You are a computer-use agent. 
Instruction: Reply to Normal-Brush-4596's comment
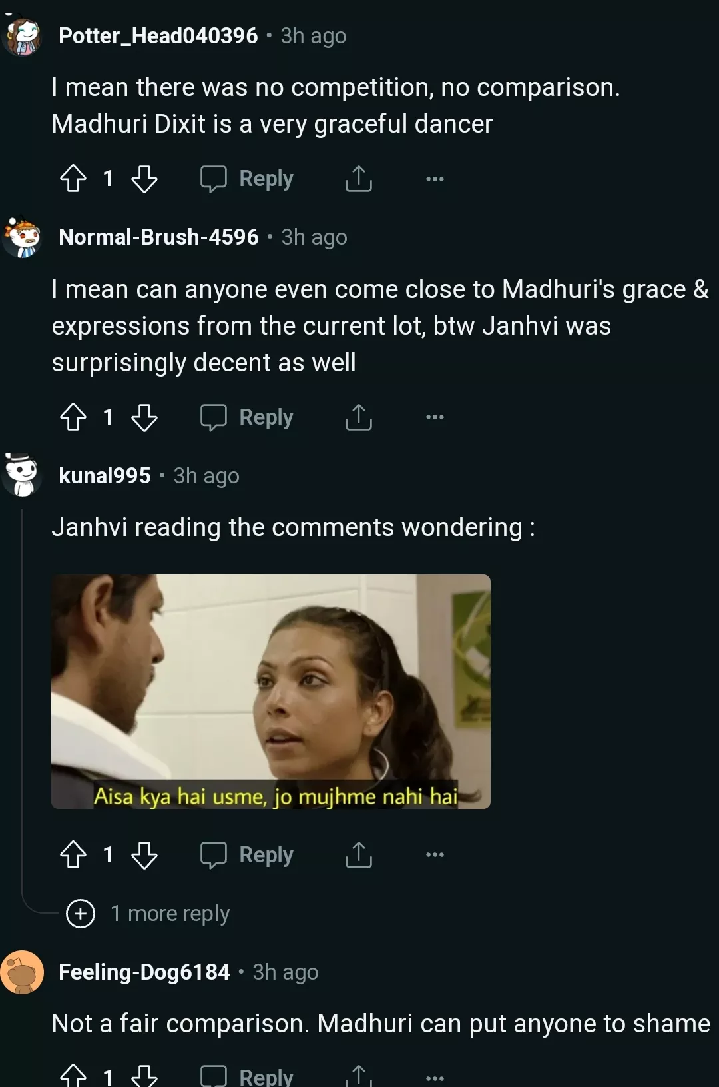coord(247,417)
